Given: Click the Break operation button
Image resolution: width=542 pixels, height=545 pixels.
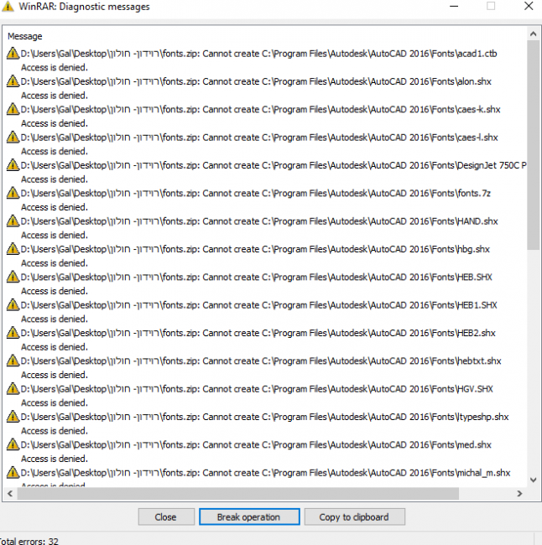Looking at the screenshot, I should pos(249,516).
